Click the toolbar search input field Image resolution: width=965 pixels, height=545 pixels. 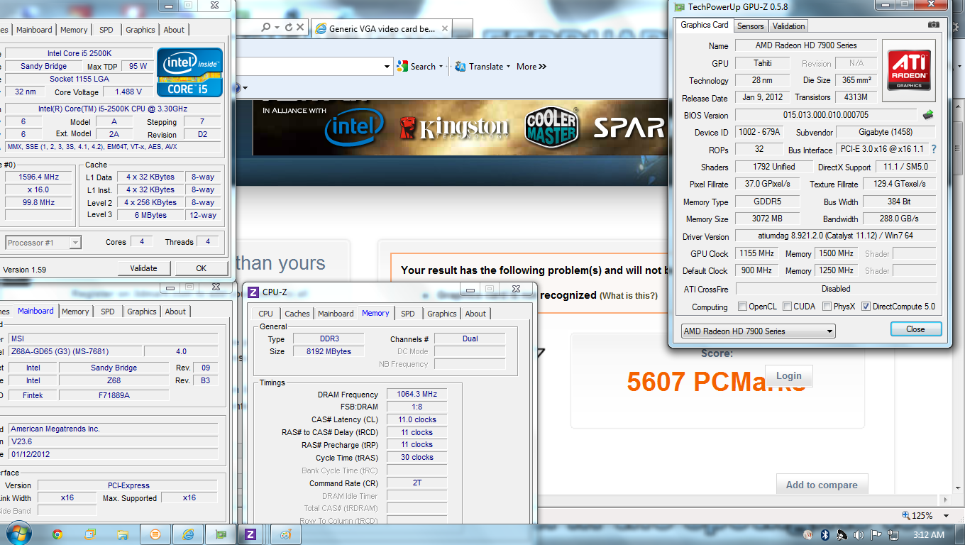309,67
